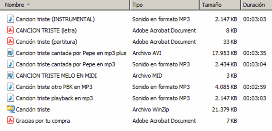Select the MP3 icon of Canción triste otro PBK

[x=11, y=87]
